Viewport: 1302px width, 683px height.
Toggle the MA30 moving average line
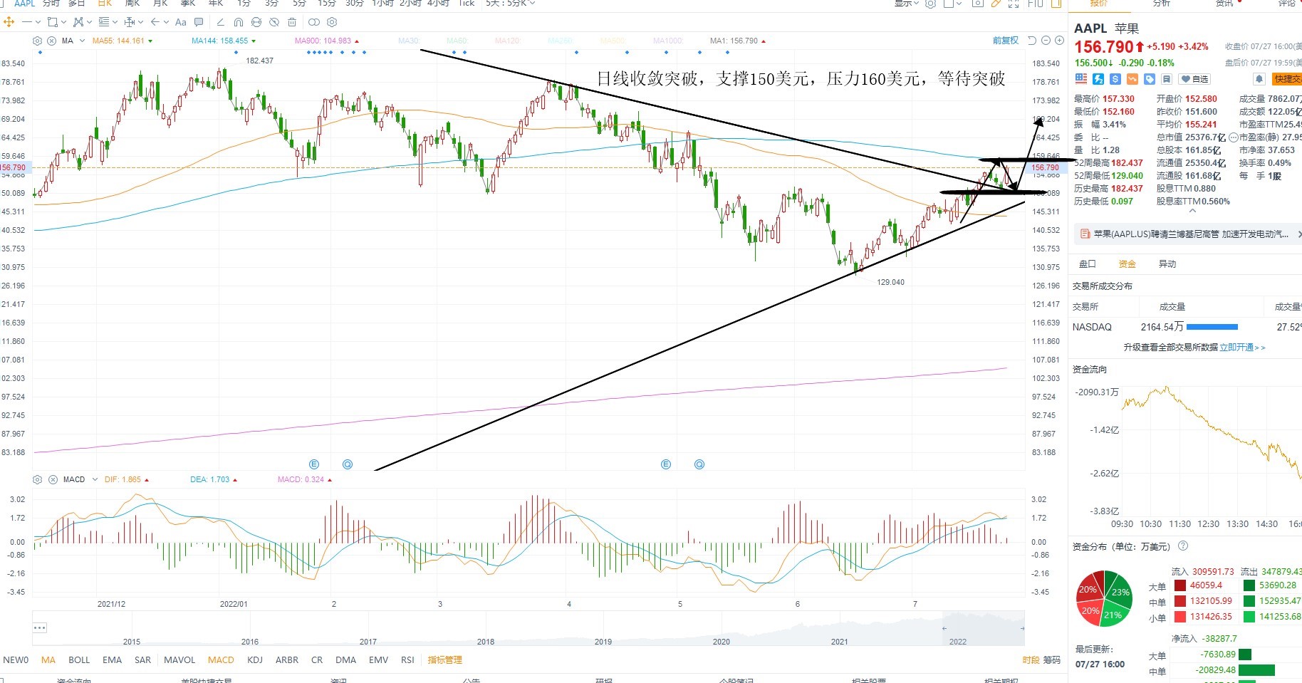pyautogui.click(x=408, y=41)
